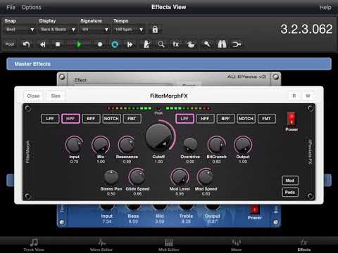This screenshot has height=253, width=338.
Task: Toggle Power switch on blue EQ effect
Action: pos(254,209)
